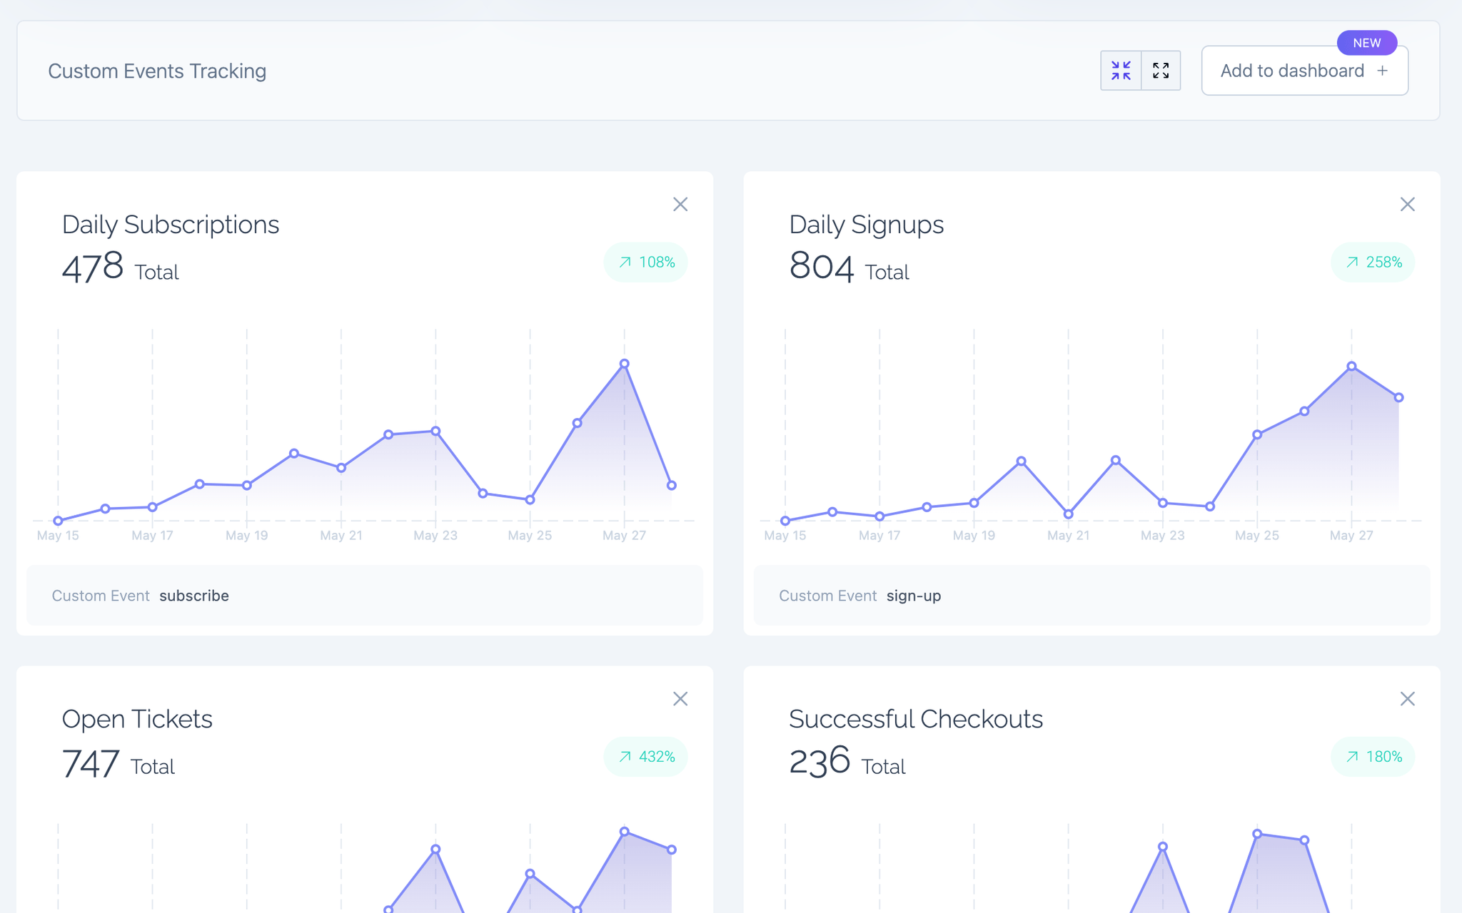1462x913 pixels.
Task: Click the 108% trend arrow badge on Daily Subscriptions
Action: click(645, 262)
